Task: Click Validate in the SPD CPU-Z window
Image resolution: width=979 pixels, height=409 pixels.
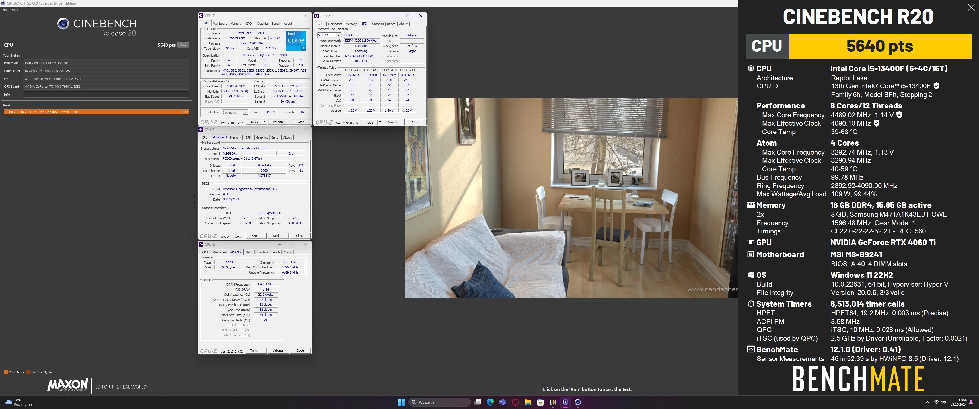Action: pos(393,122)
